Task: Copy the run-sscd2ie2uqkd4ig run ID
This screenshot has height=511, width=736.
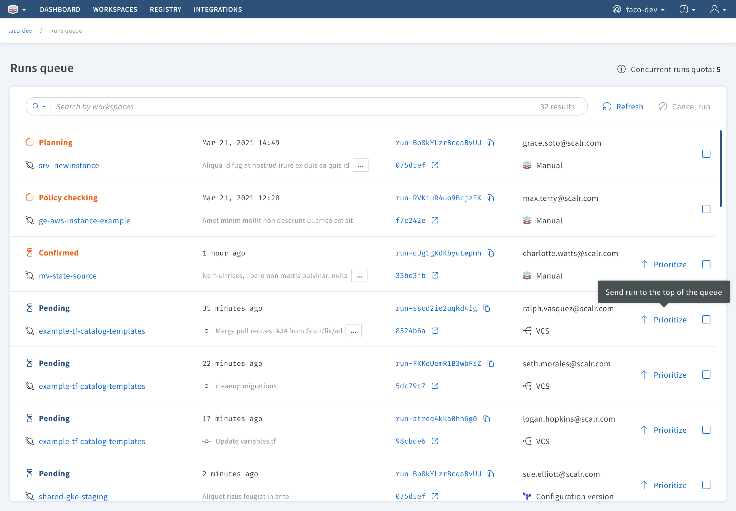Action: pyautogui.click(x=487, y=308)
